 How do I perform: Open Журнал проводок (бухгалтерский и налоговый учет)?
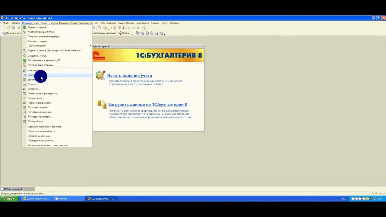click(x=57, y=50)
